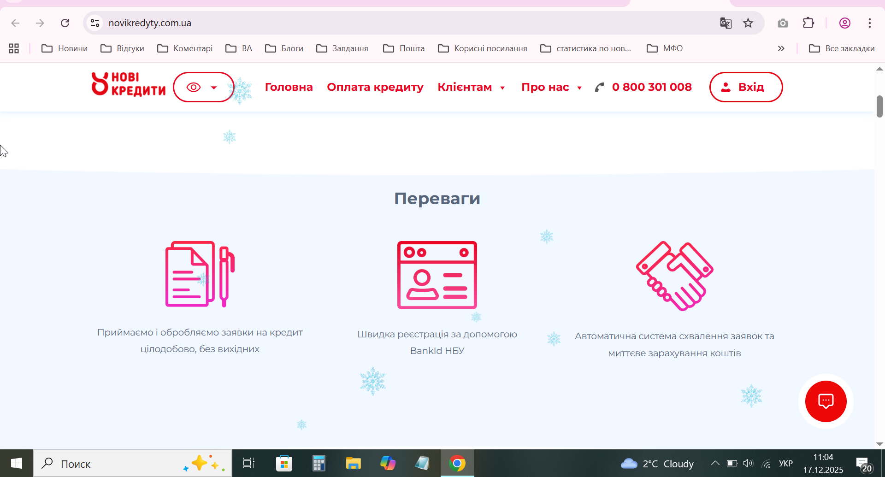Click the Поиск taskbar search box
Viewport: 885px width, 477px height.
coord(133,463)
